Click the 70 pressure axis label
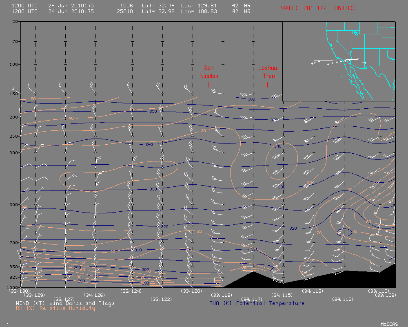 click(x=15, y=41)
